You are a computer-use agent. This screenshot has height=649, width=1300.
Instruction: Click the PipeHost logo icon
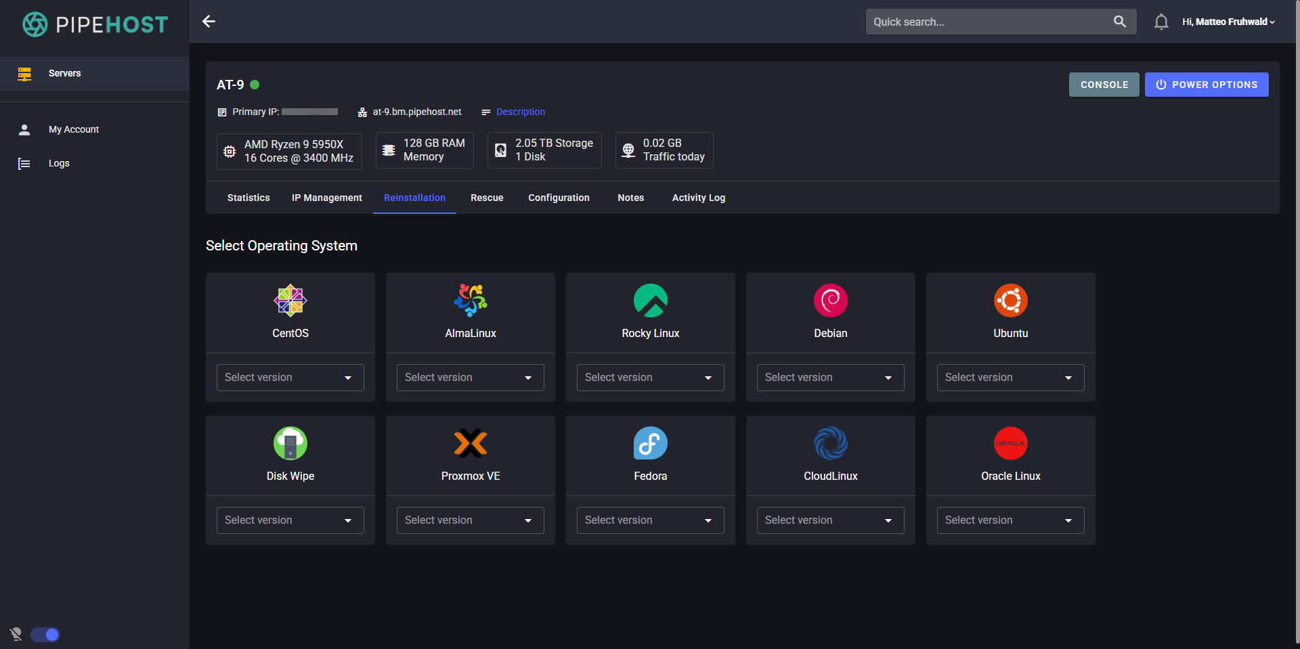click(x=33, y=24)
